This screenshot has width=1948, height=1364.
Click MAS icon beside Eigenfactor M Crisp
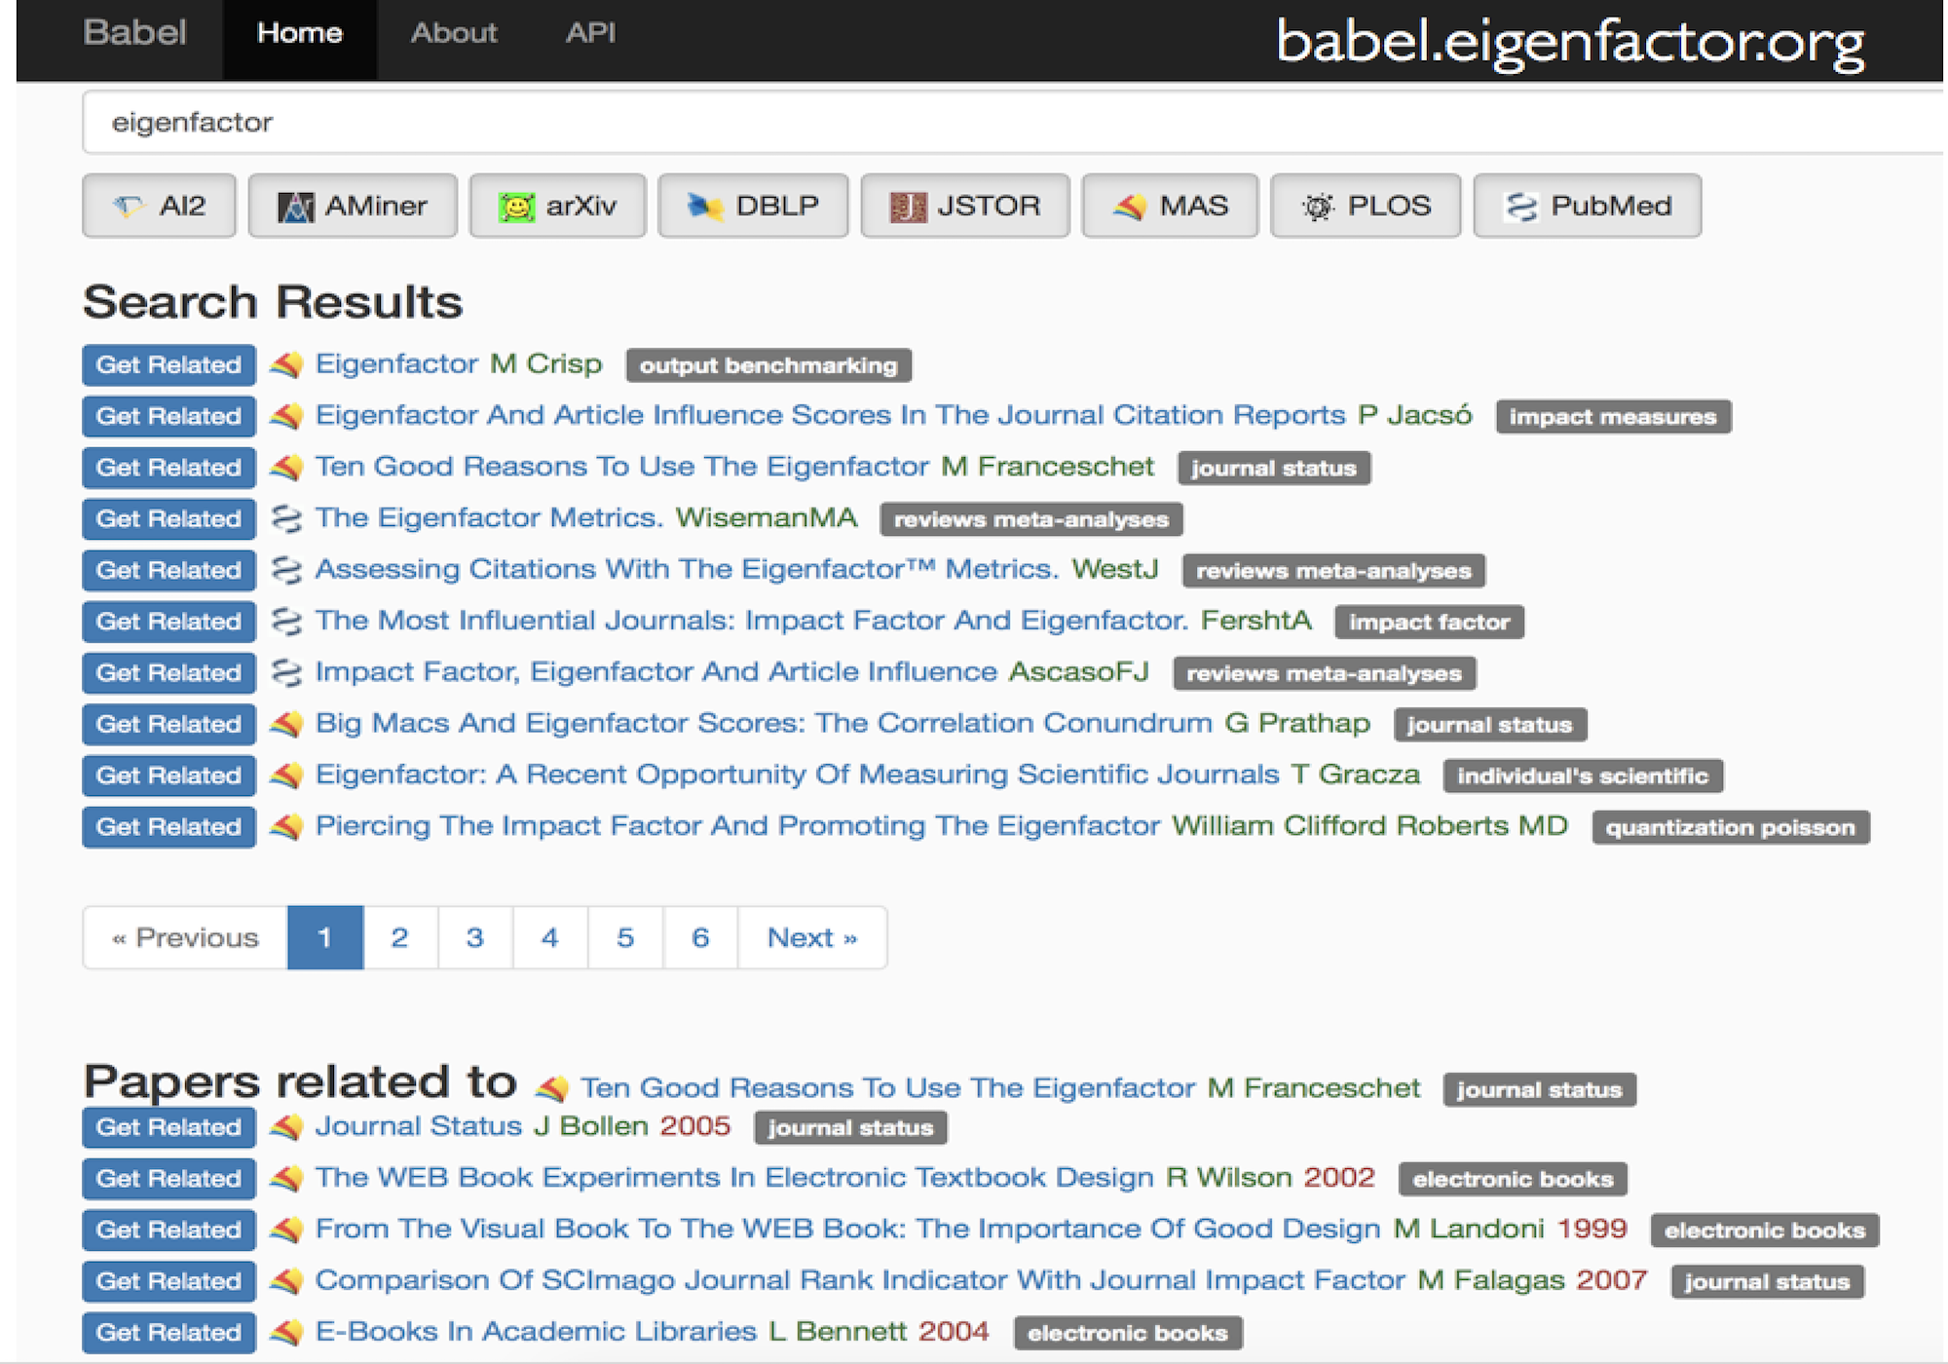click(x=286, y=364)
